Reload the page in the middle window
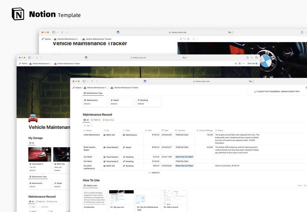 coord(186,58)
